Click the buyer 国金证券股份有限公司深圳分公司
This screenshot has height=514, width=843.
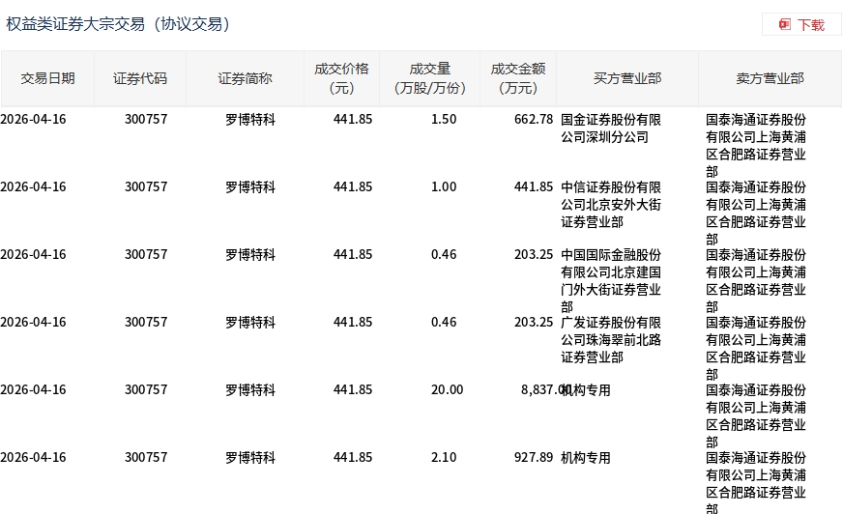[x=611, y=128]
